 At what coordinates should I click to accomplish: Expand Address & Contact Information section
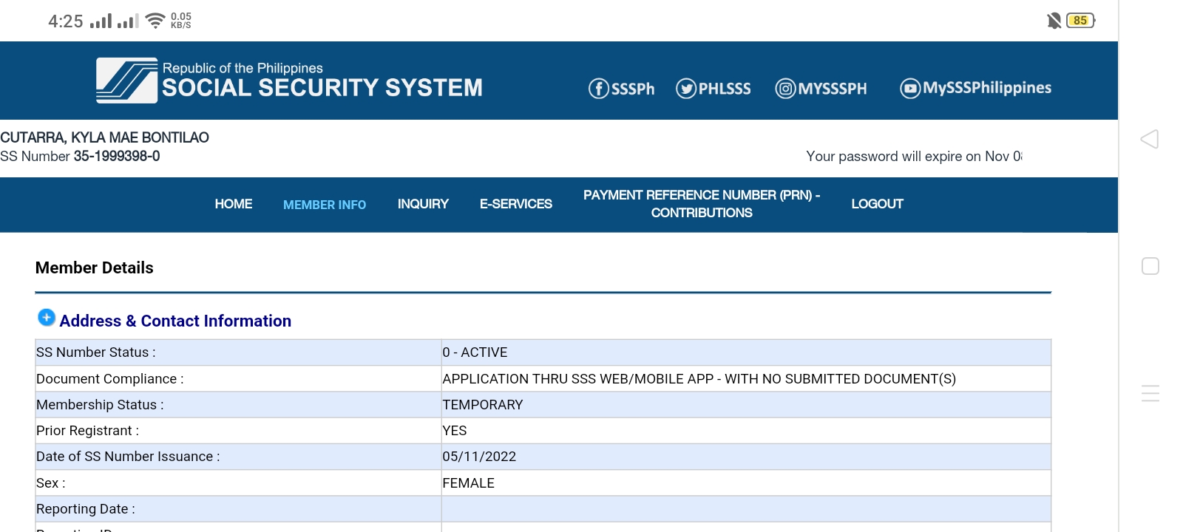click(x=47, y=318)
